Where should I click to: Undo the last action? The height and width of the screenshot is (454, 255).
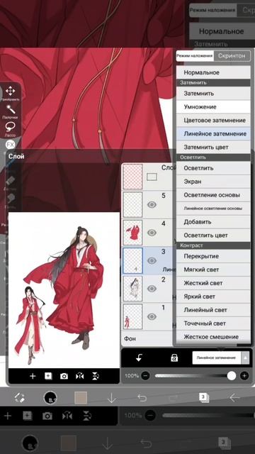click(x=142, y=398)
